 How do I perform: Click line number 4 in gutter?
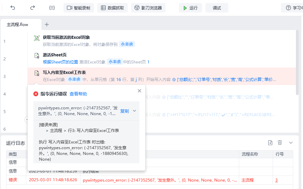click(x=4, y=94)
